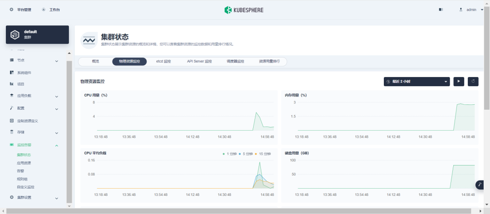The width and height of the screenshot is (490, 214).
Task: Click the default cluster cube icon
Action: point(15,34)
